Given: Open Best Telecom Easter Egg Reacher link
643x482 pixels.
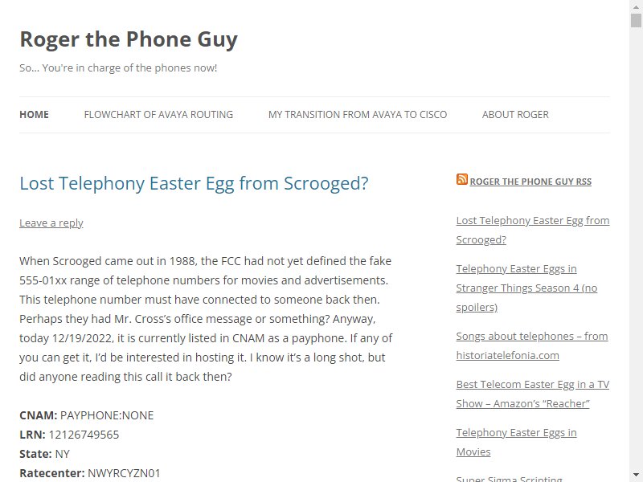Looking at the screenshot, I should 533,394.
